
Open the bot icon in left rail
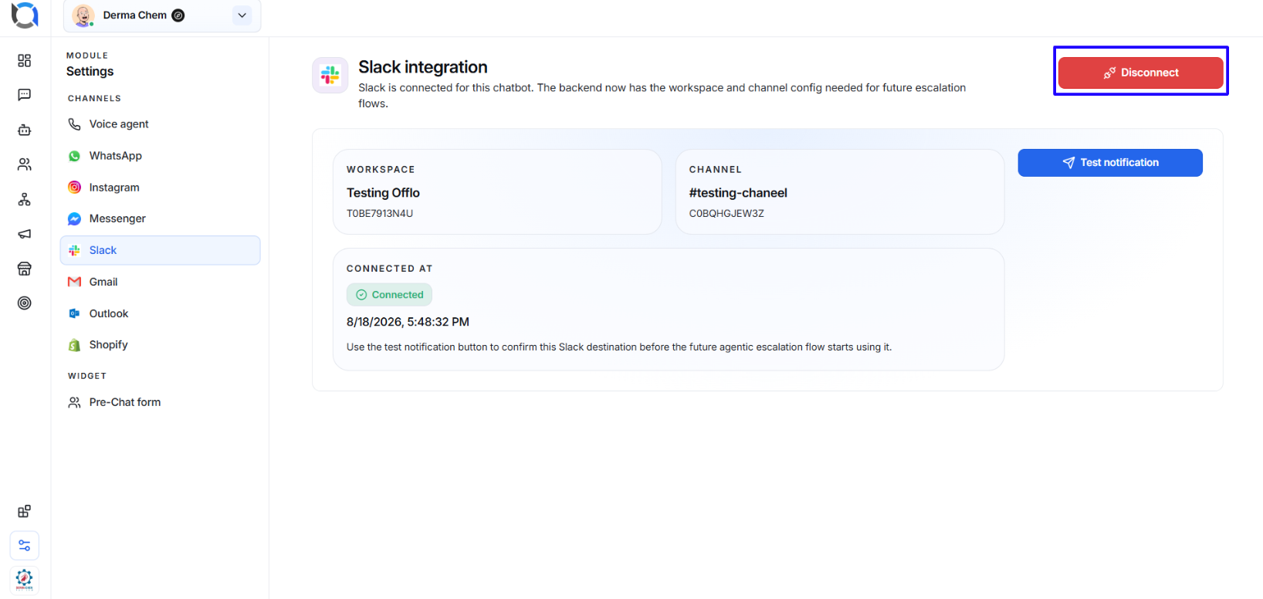click(x=25, y=130)
